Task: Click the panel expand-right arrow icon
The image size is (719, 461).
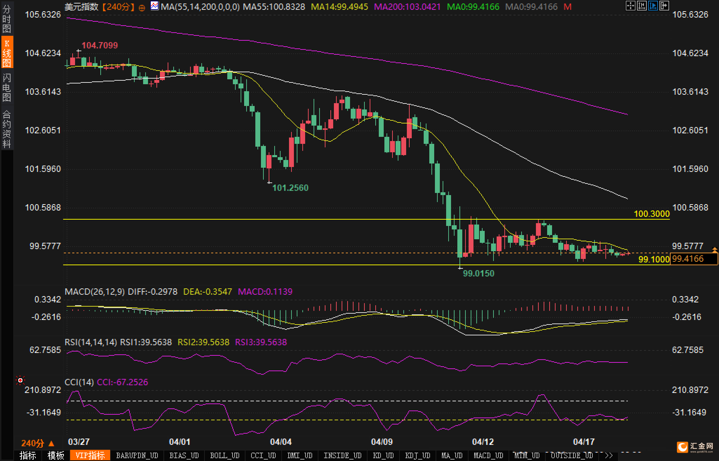Action: (664, 6)
